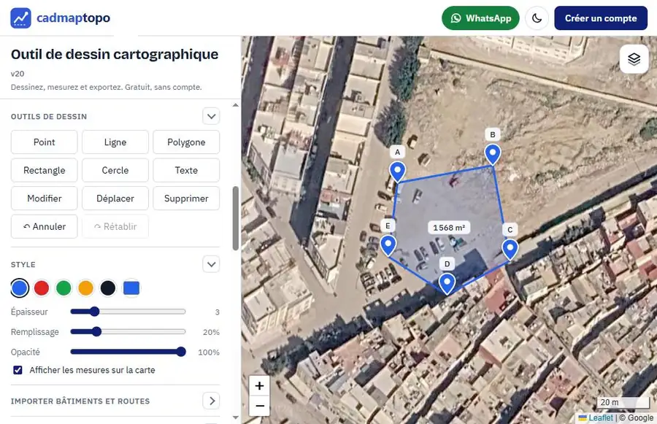Image resolution: width=657 pixels, height=424 pixels.
Task: Open the map layers icon
Action: tap(634, 59)
